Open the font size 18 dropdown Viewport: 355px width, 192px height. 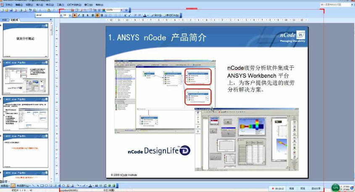(x=70, y=15)
